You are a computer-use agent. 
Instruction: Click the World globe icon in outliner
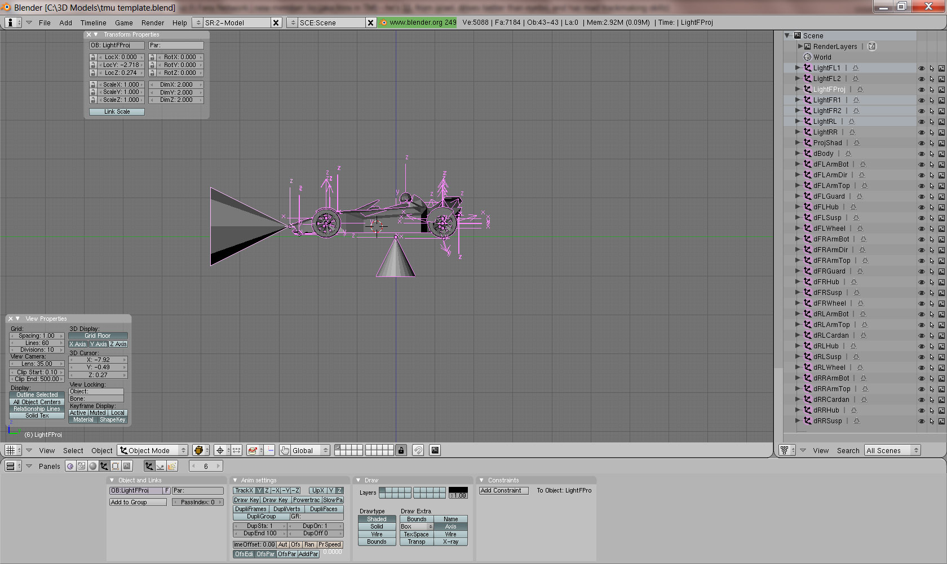pyautogui.click(x=807, y=57)
